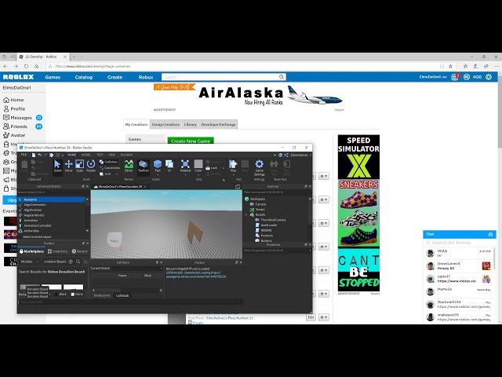Click the browser favorites star icon

point(450,66)
